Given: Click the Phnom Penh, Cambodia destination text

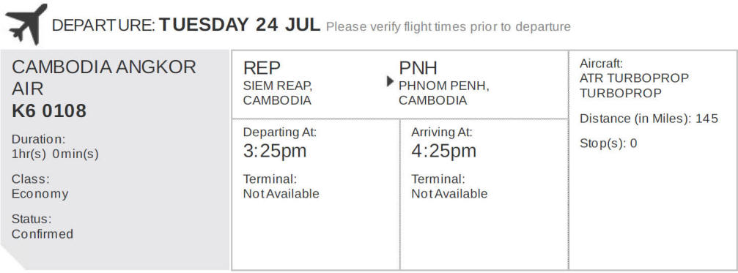Looking at the screenshot, I should [444, 93].
